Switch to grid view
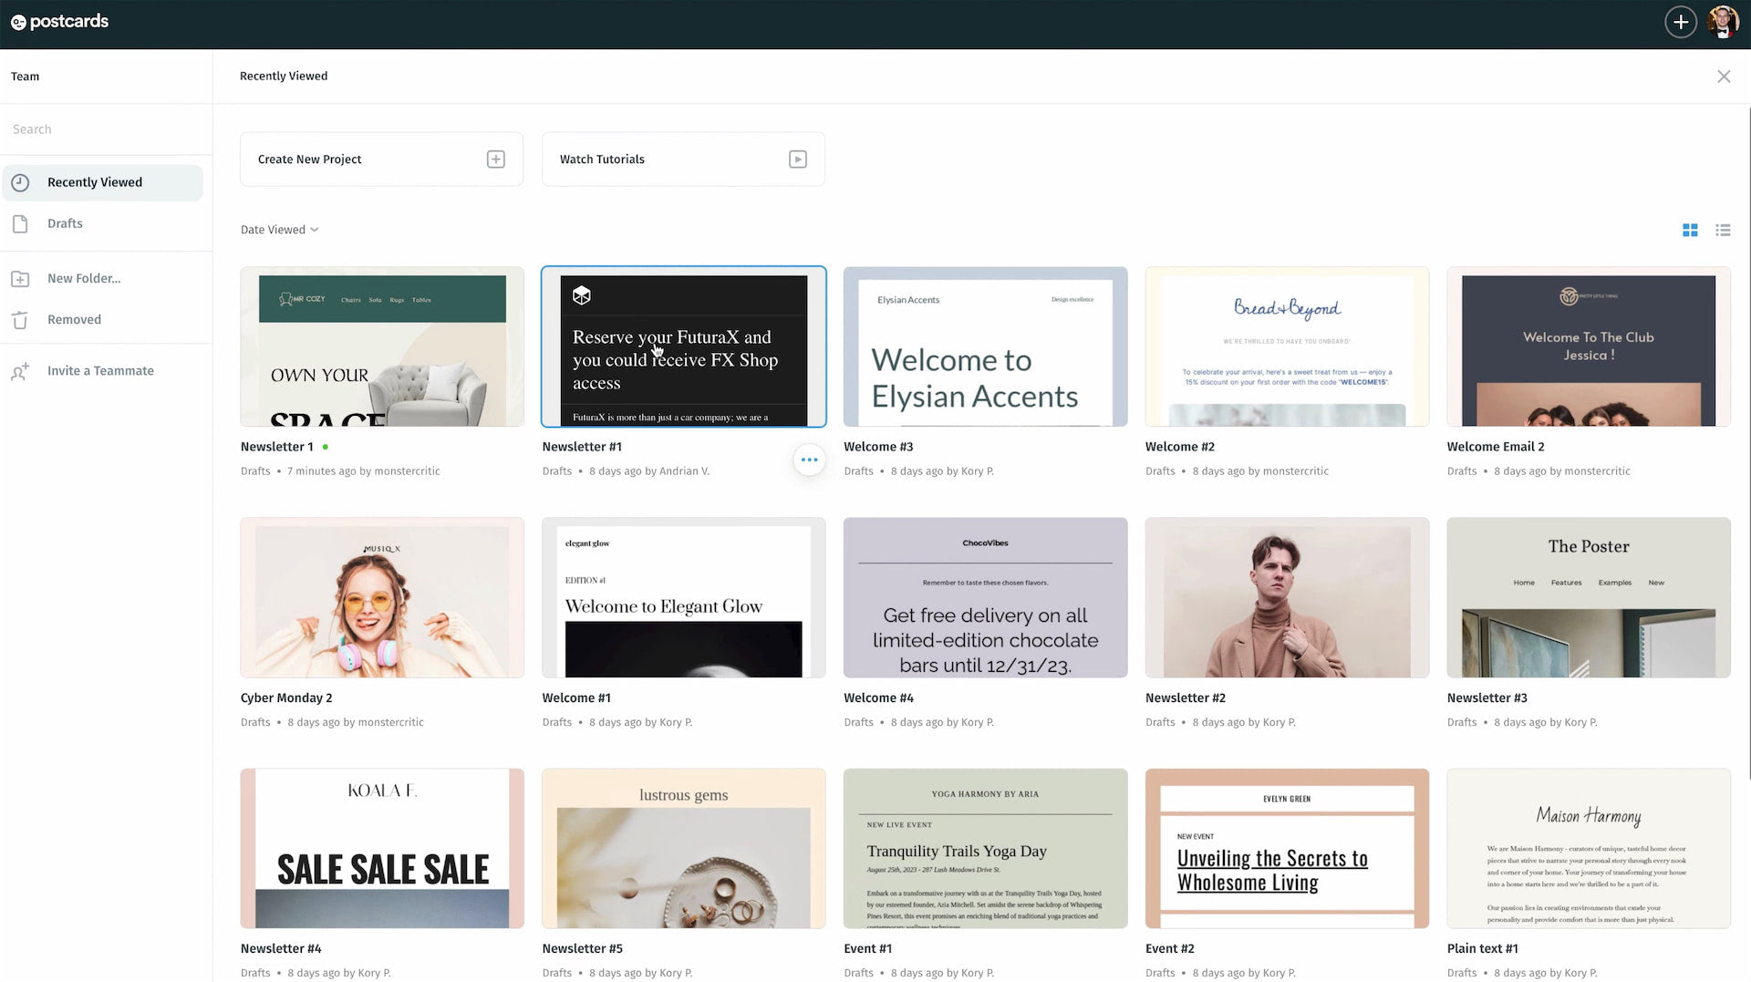The width and height of the screenshot is (1751, 982). pyautogui.click(x=1689, y=231)
